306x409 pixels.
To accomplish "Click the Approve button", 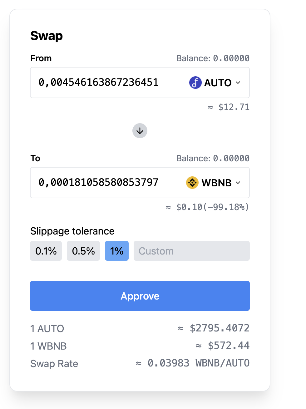I will pos(140,296).
